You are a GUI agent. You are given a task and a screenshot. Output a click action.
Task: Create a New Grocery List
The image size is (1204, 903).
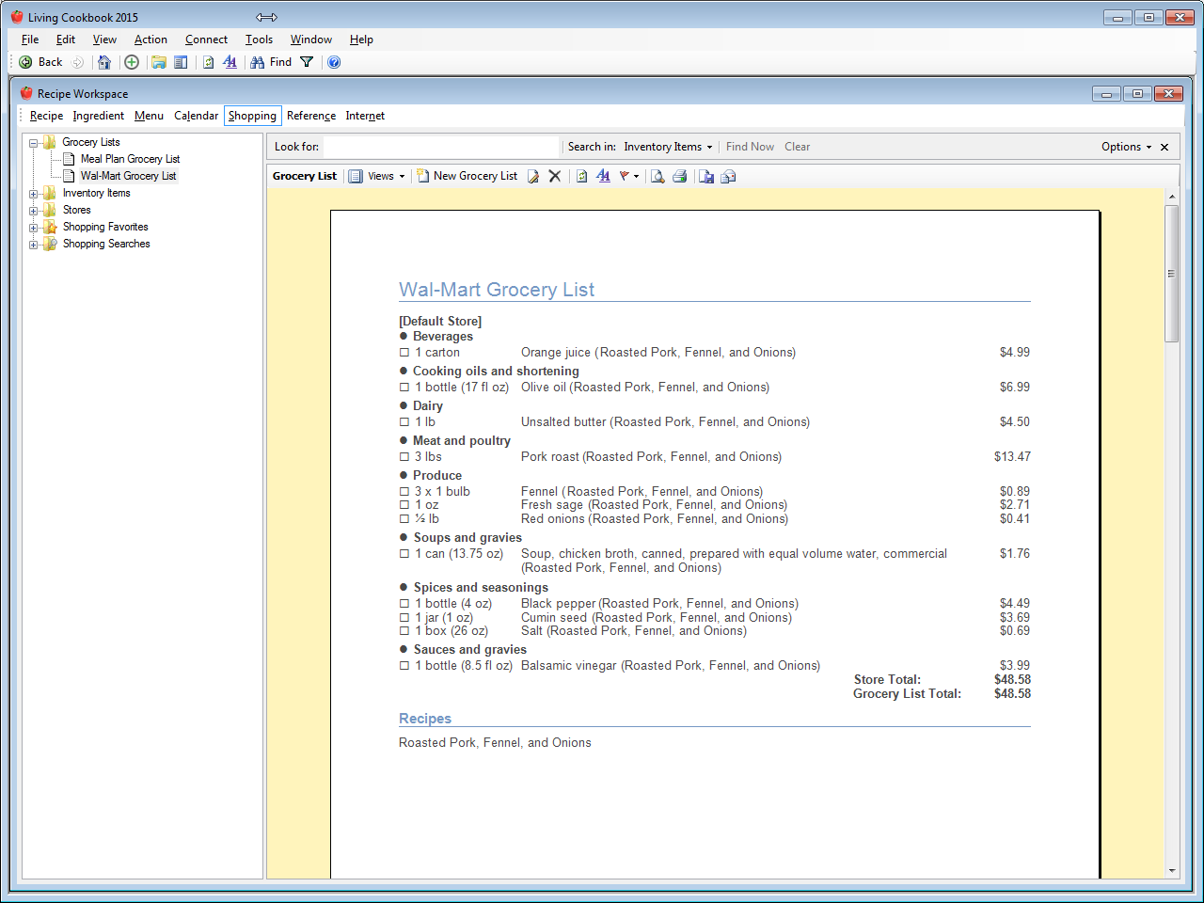pos(467,176)
